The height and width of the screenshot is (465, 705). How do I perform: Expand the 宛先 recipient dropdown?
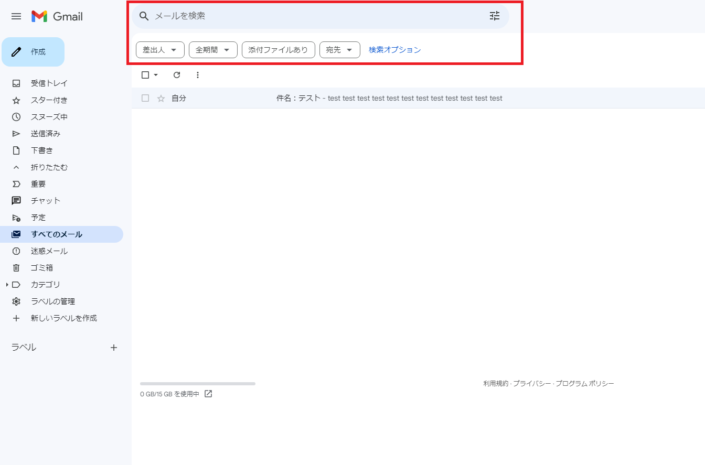(x=339, y=50)
